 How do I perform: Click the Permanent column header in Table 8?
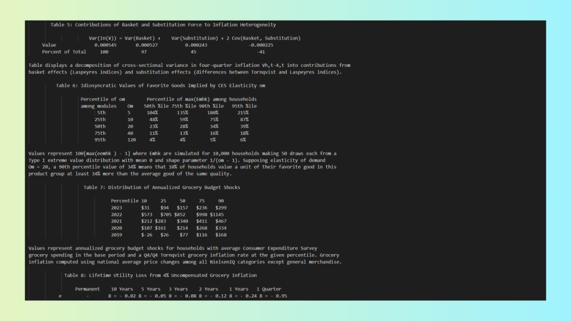[x=88, y=289]
